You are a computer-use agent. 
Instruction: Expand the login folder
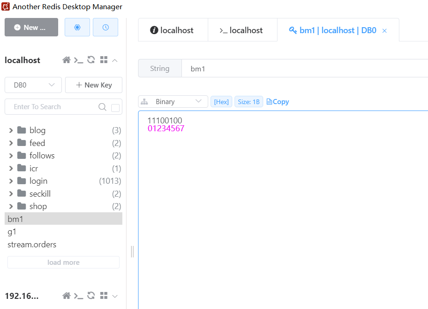[x=11, y=181]
